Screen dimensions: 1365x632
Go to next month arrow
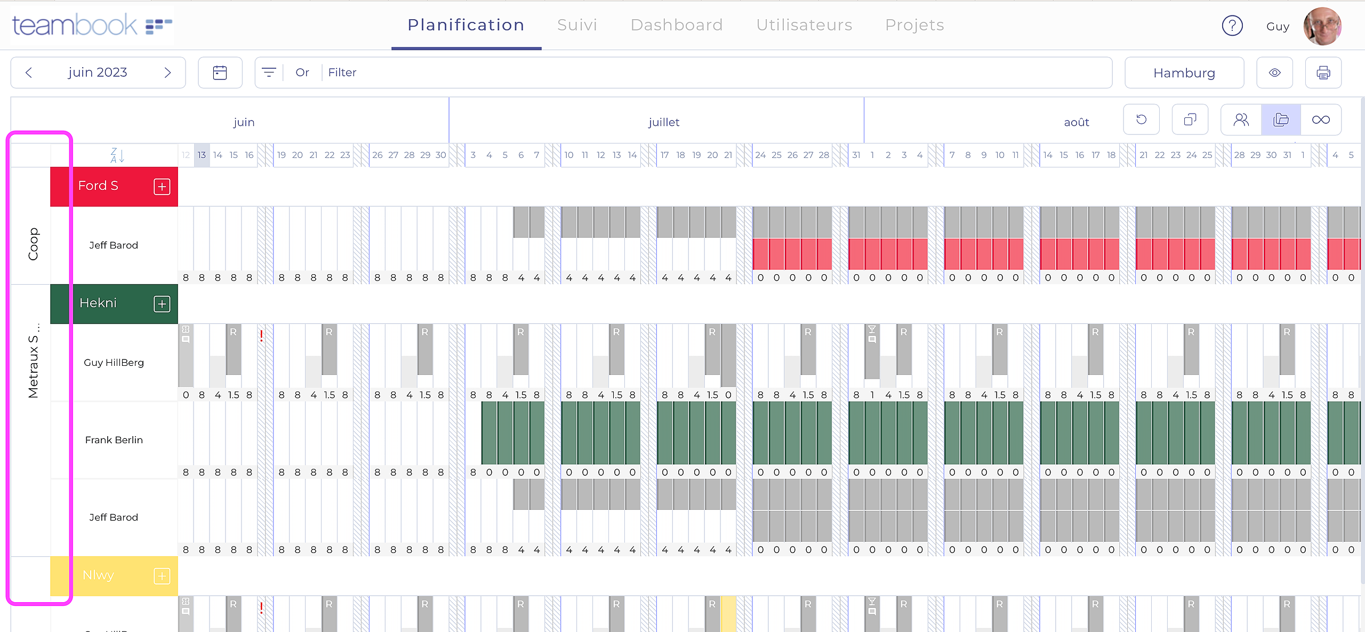(x=168, y=73)
